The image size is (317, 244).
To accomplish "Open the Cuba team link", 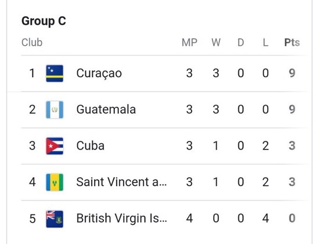I will tap(91, 145).
